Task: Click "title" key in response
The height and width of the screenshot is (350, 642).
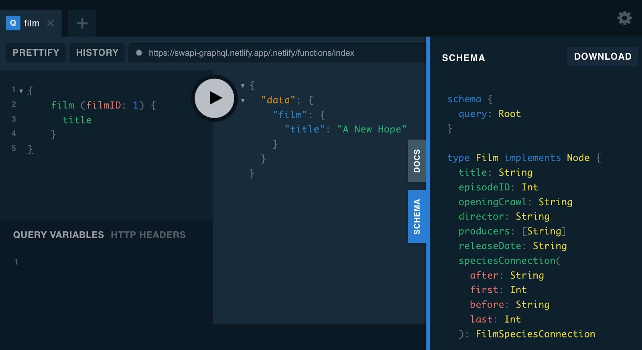Action: 304,129
